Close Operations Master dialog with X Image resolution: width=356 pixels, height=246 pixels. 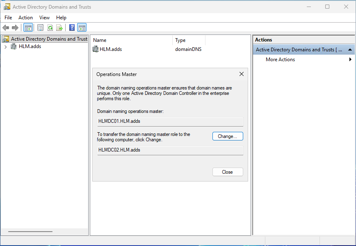point(241,74)
